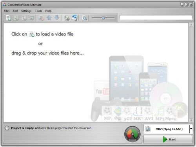
Task: Click the 'Project is empty.' status text
Action: click(x=23, y=128)
